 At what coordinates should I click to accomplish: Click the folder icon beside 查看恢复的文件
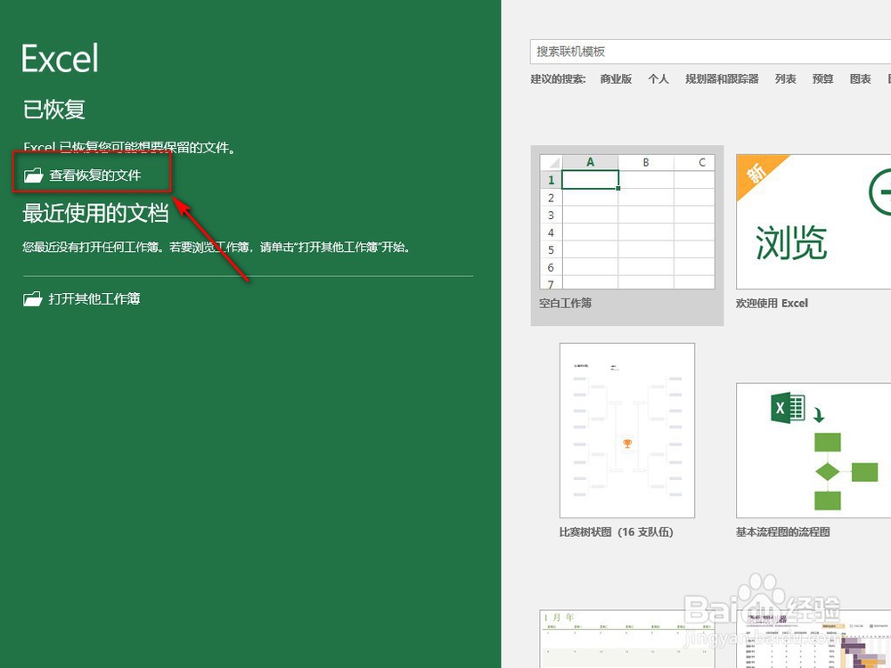[x=33, y=175]
